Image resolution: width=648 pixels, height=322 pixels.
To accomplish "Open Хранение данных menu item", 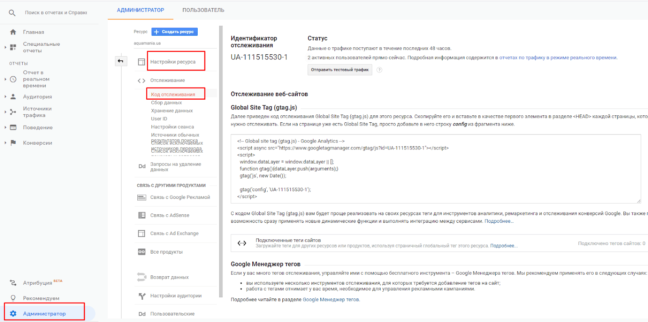I will (172, 111).
